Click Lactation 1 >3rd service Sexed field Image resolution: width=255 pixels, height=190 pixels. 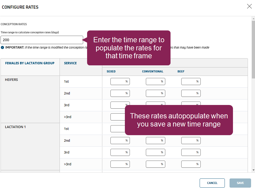click(x=120, y=164)
